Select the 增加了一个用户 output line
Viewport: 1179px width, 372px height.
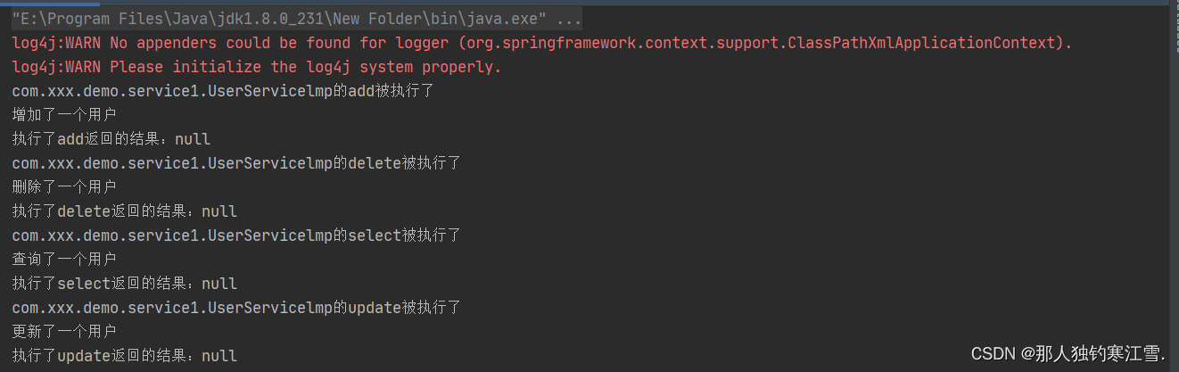point(64,115)
